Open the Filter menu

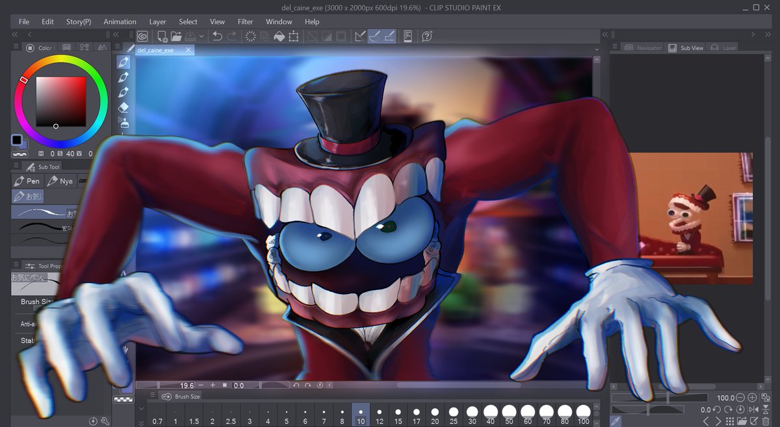tap(245, 21)
